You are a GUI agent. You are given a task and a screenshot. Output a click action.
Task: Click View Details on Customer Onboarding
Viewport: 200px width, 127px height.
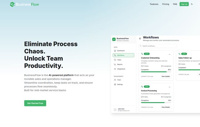click(166, 76)
